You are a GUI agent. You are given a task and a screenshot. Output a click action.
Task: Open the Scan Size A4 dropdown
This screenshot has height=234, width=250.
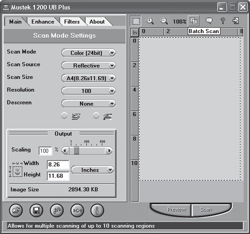point(89,78)
